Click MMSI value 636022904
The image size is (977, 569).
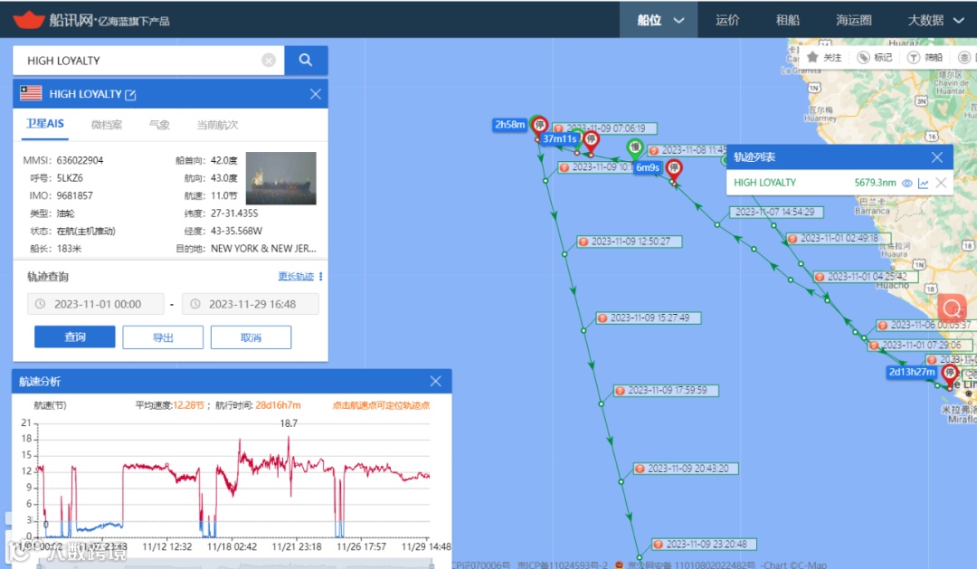click(x=80, y=160)
